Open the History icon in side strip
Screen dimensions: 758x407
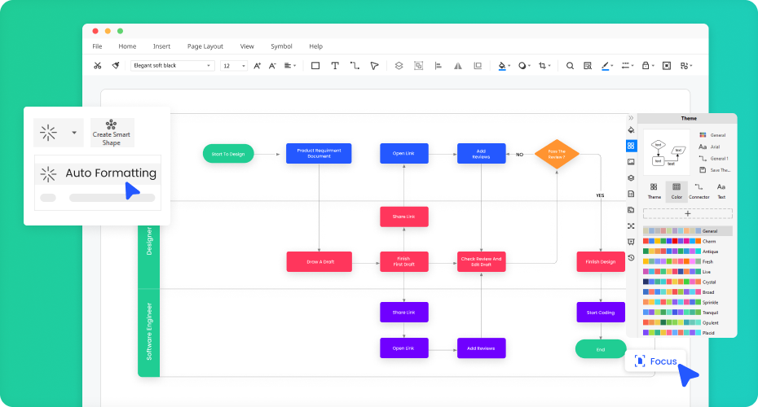(631, 258)
